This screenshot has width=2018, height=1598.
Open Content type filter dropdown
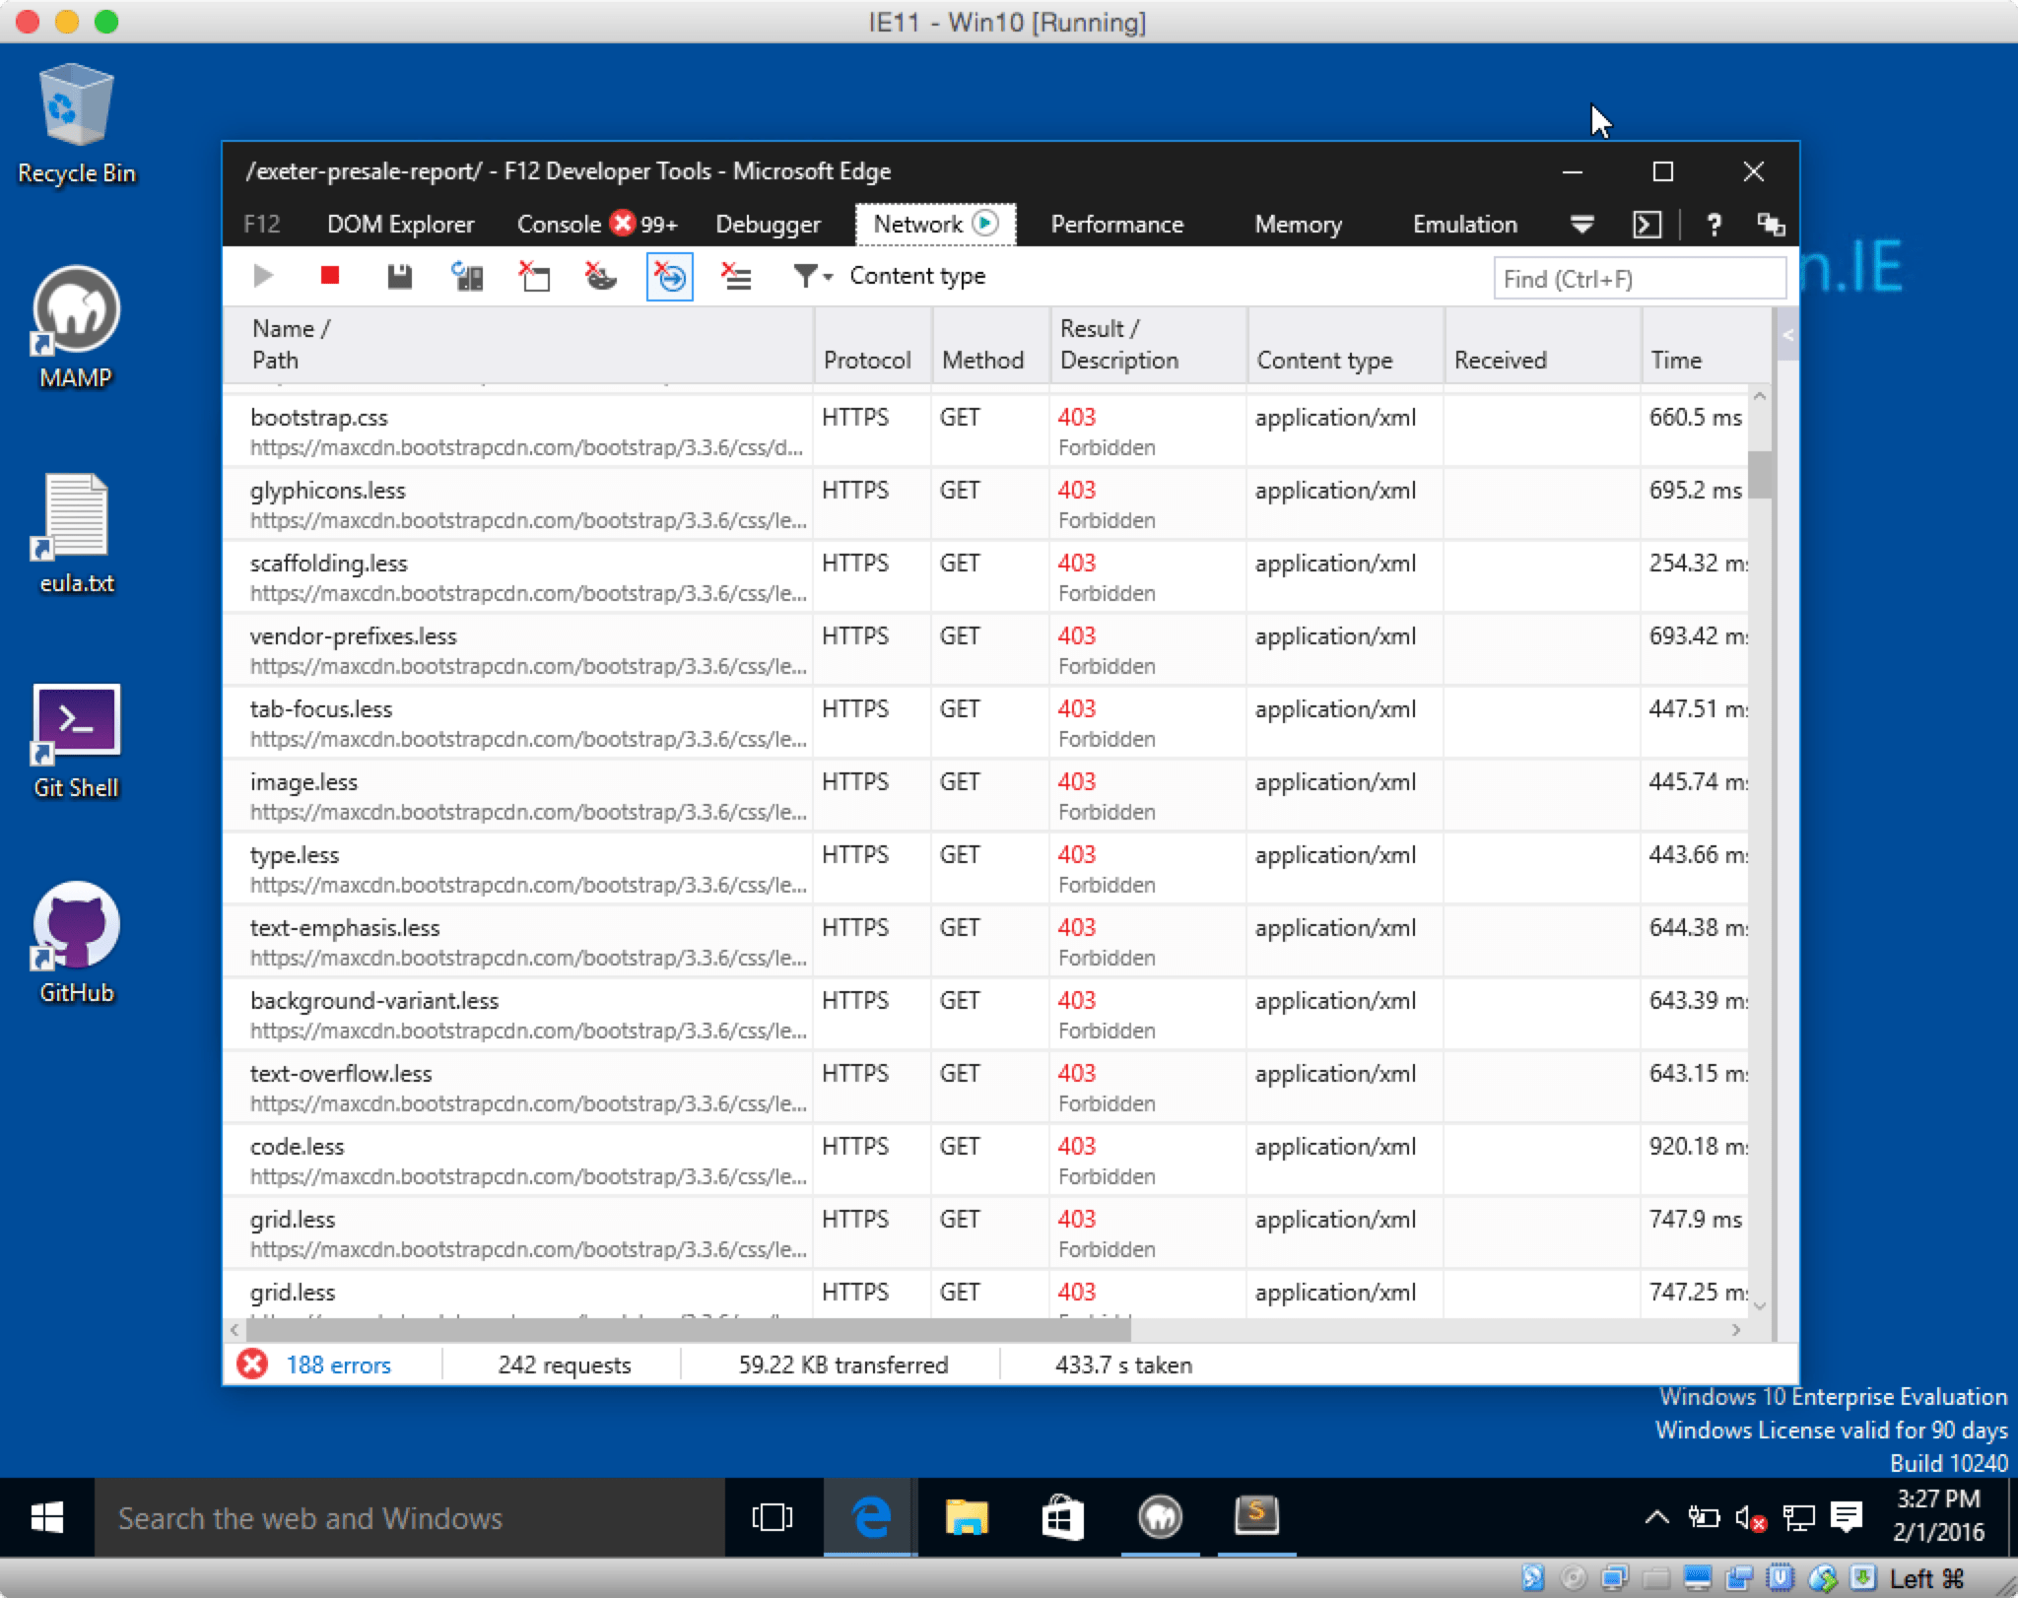click(814, 276)
